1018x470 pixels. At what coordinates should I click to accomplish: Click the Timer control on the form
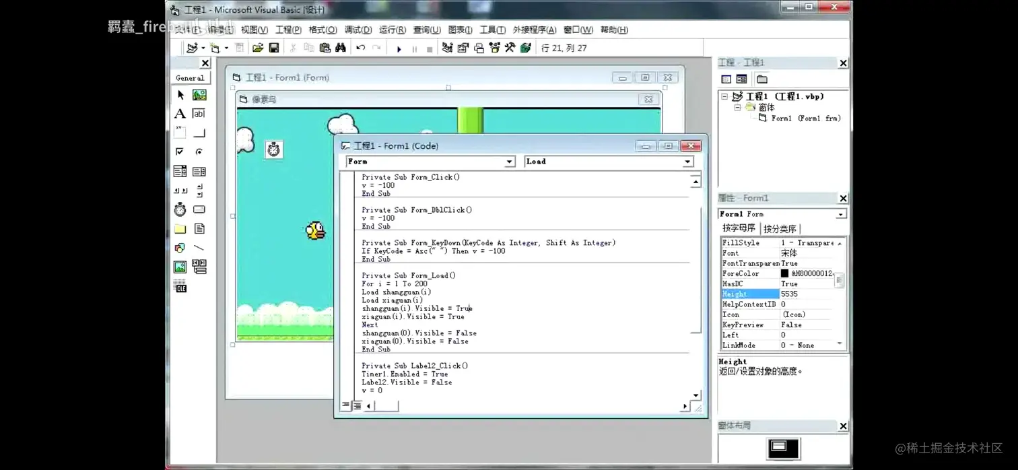tap(273, 149)
